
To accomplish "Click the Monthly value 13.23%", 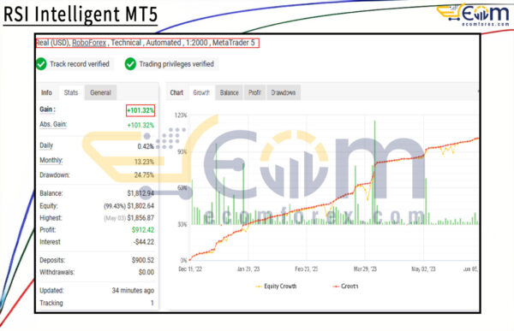I will click(144, 162).
